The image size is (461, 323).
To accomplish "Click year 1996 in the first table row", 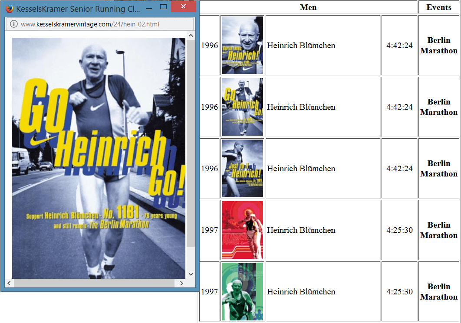I will point(209,46).
